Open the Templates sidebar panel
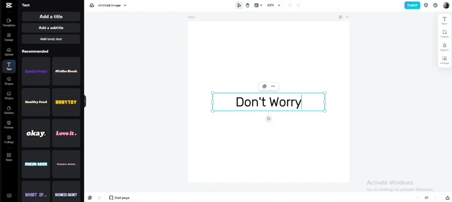This screenshot has height=202, width=452. coord(9,23)
